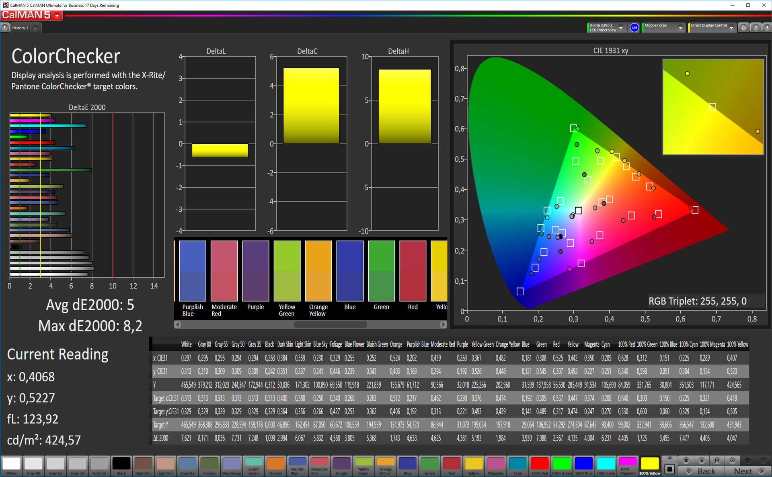Image resolution: width=772 pixels, height=477 pixels.
Task: Collapse side panel with left arrow icon
Action: click(767, 28)
